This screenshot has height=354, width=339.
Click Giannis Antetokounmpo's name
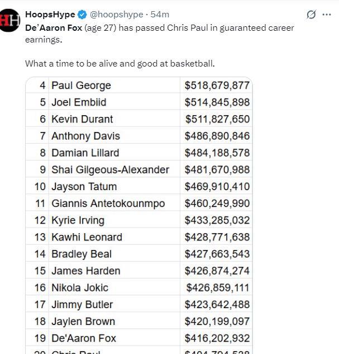point(108,204)
